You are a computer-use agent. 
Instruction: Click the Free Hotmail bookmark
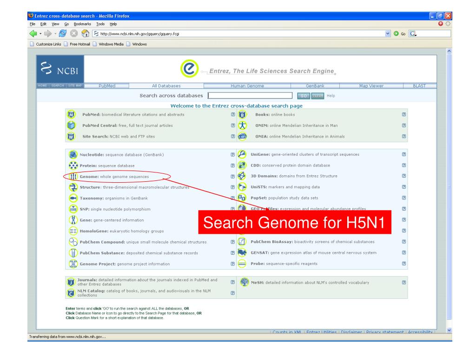coord(77,44)
